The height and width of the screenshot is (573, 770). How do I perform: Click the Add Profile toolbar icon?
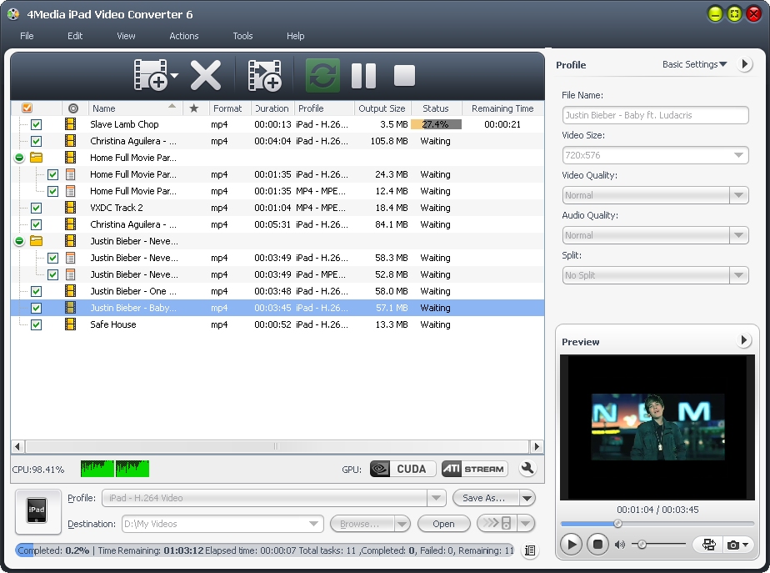(264, 75)
